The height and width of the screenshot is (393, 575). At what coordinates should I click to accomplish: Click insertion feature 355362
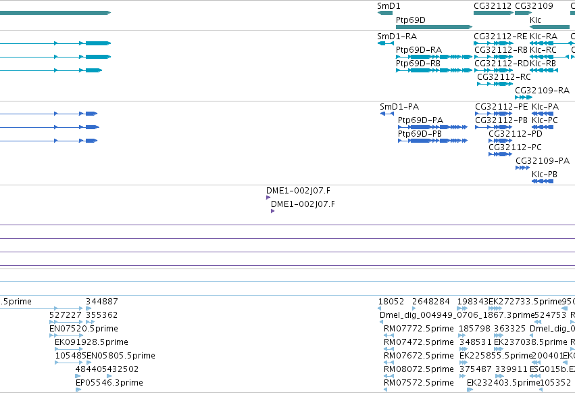tap(91, 322)
